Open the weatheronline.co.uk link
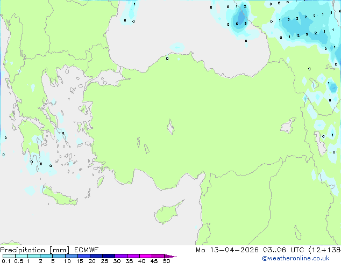Viewport: 341px width, 263px height. 296,258
